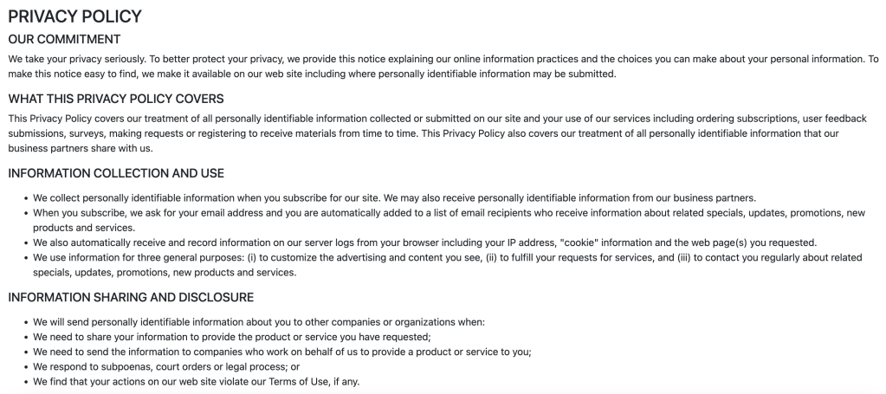
Task: Click the main PRIVACY POLICY page title
Action: click(x=74, y=16)
